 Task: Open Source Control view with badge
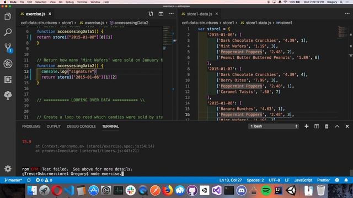[x=8, y=48]
